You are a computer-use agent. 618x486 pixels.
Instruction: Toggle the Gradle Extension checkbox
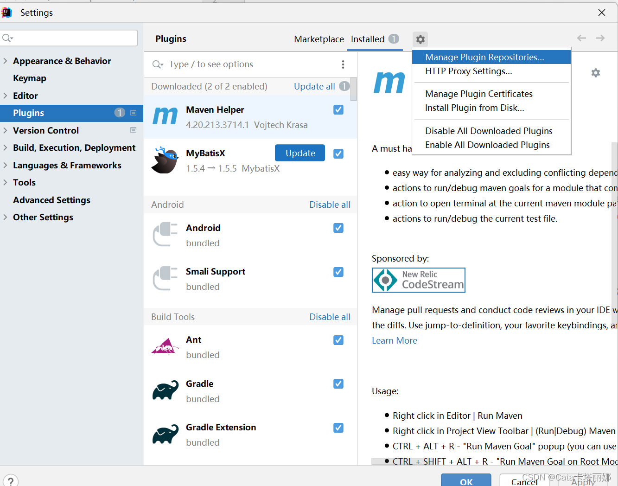click(338, 428)
